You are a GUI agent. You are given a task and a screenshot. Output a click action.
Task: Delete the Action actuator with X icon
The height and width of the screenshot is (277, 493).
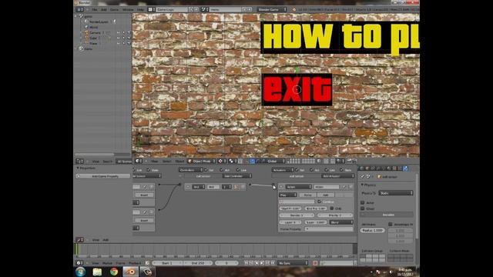[350, 187]
